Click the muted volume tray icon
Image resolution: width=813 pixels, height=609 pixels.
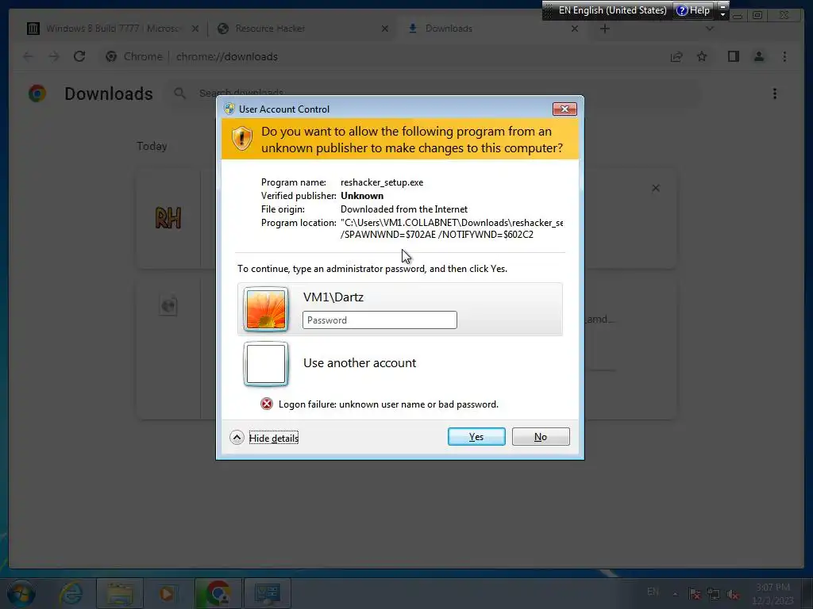pyautogui.click(x=733, y=594)
